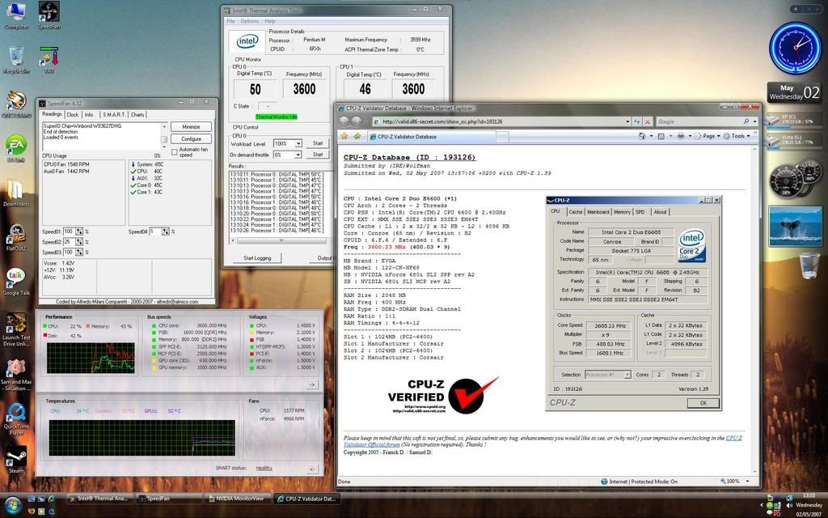The image size is (828, 518).
Task: Launch the FlatOut2 desktop shortcut
Action: coord(16,237)
